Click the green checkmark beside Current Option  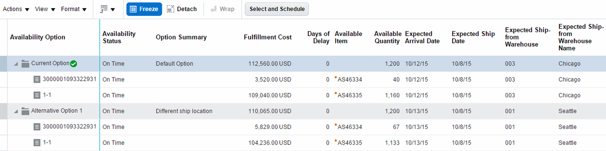[x=74, y=64]
